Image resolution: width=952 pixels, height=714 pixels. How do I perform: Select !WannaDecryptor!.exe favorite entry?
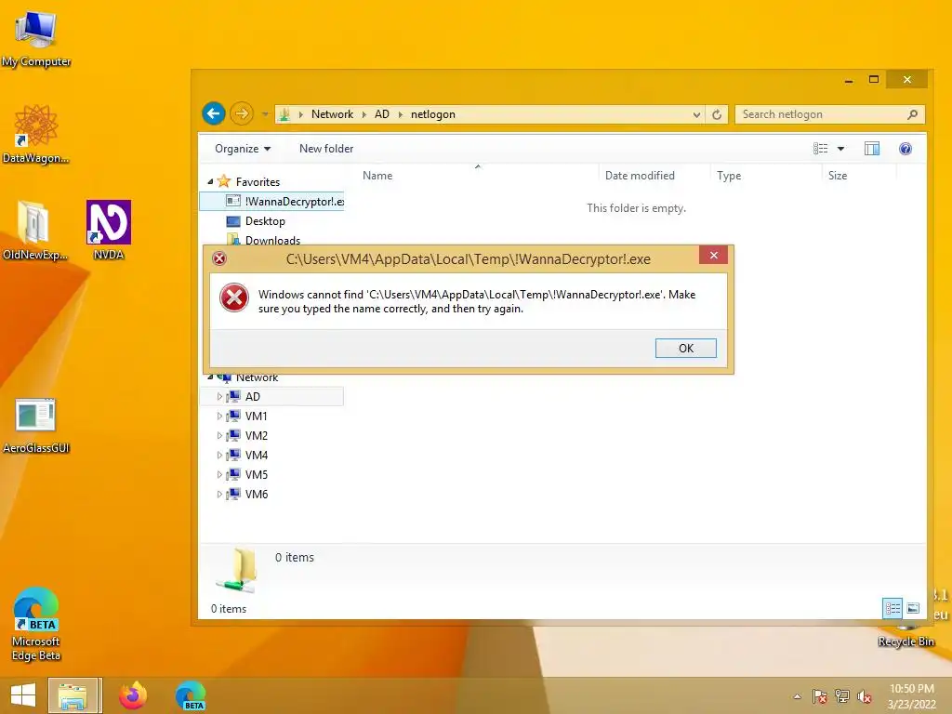(272, 202)
